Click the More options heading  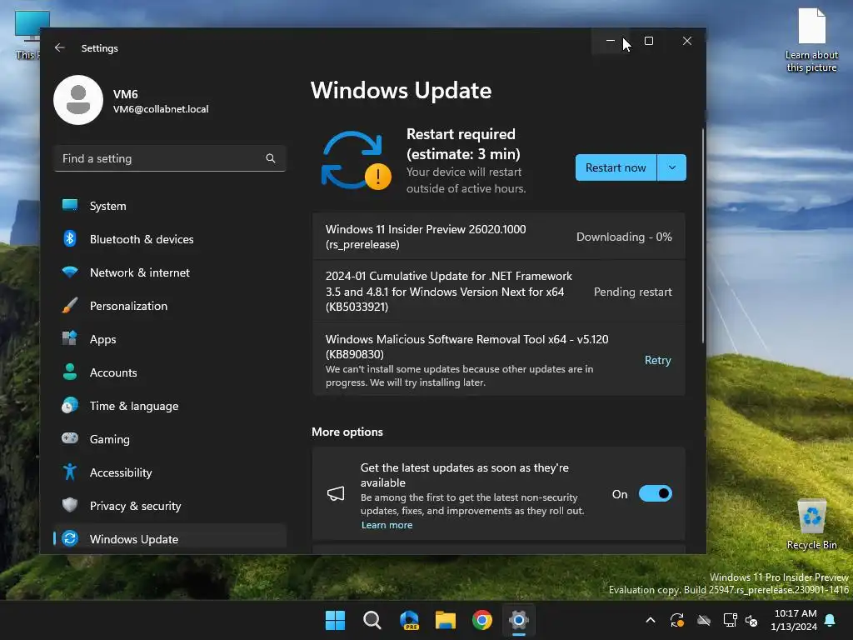pos(347,432)
